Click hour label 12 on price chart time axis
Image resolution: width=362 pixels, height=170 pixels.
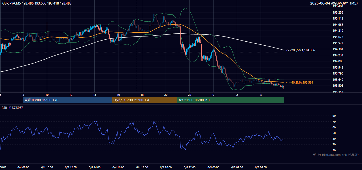coord(71,95)
